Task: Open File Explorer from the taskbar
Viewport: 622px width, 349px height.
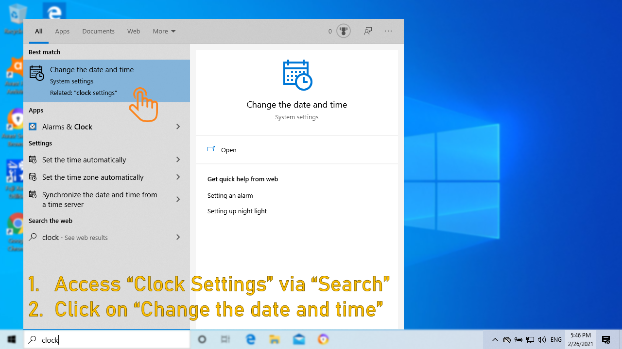Action: point(275,339)
